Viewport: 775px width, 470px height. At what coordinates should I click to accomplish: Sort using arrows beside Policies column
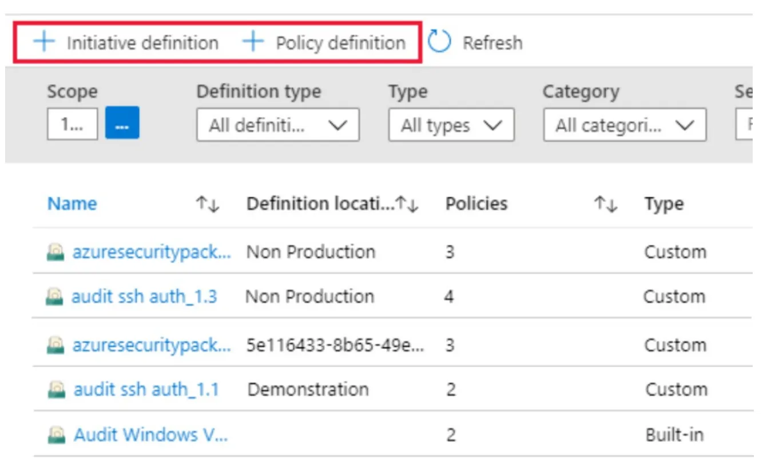[x=606, y=204]
